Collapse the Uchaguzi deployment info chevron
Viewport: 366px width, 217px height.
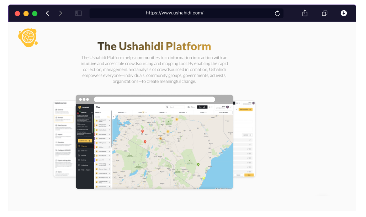point(92,112)
